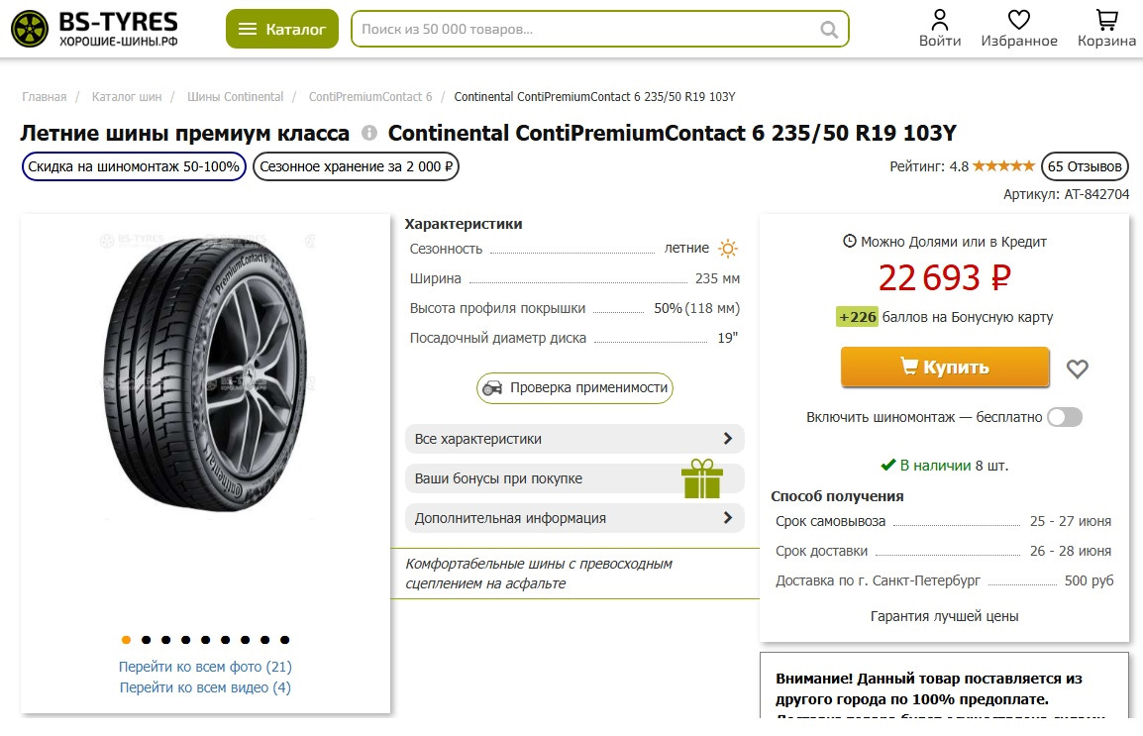This screenshot has width=1143, height=736.
Task: Click the green gift bonus icon
Action: [x=701, y=478]
